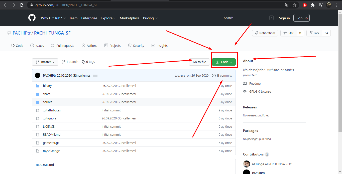Expand the Pricing menu
This screenshot has height=174, width=342.
pos(150,18)
